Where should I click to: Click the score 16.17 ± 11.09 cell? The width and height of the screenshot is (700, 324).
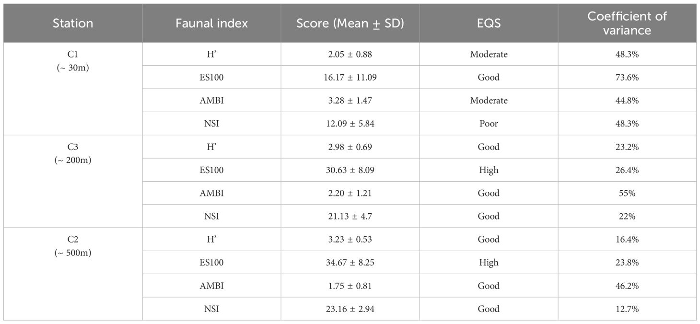(350, 77)
